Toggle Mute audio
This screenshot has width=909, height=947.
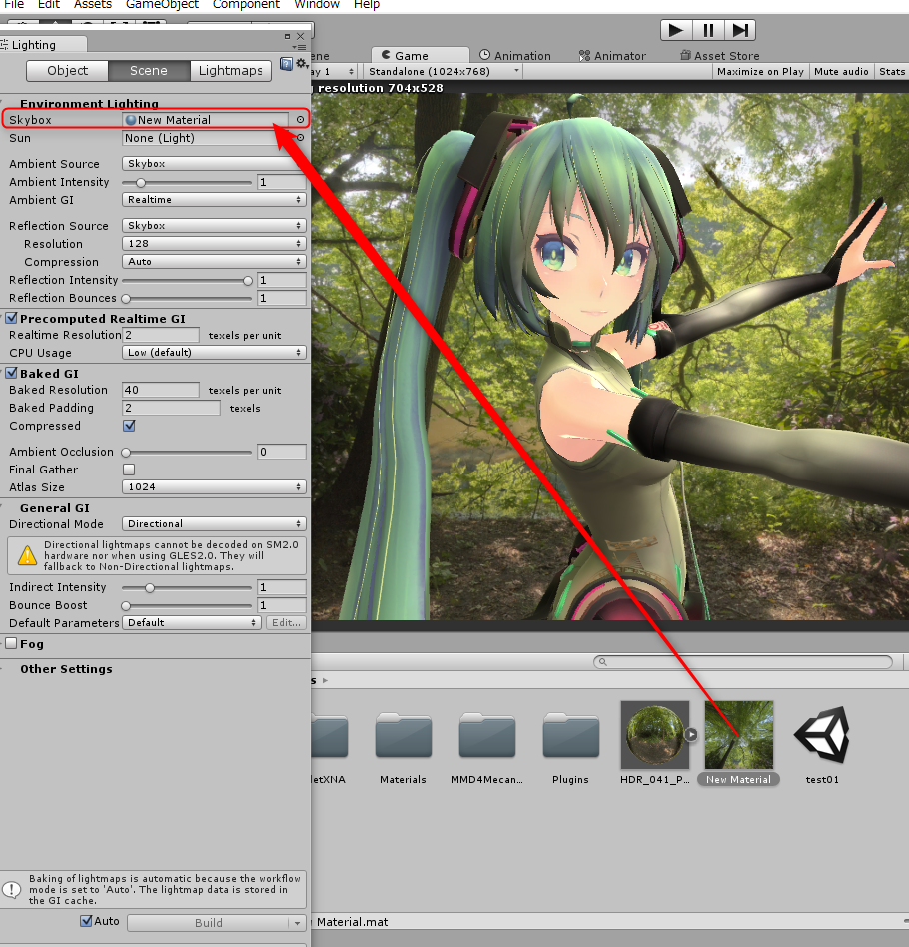(x=841, y=71)
